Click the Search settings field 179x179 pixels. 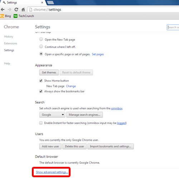[x=173, y=27]
